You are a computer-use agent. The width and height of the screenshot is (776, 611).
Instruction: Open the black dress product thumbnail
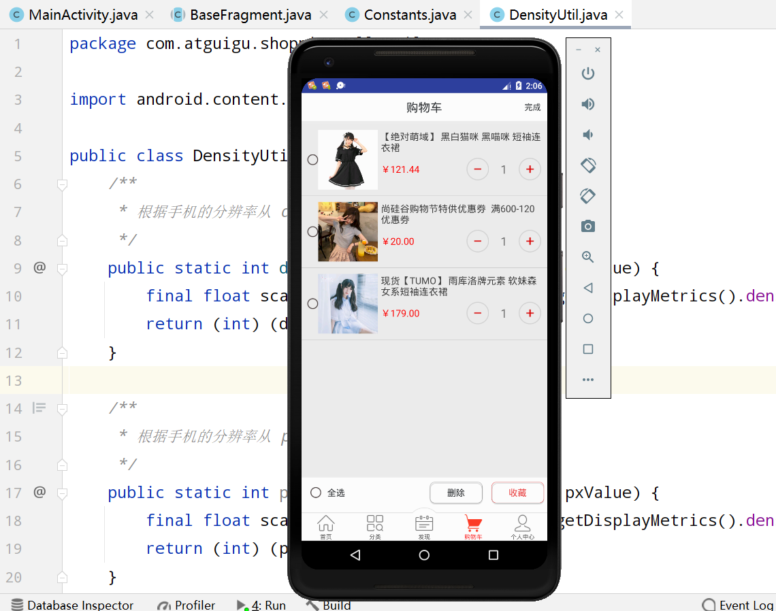point(347,160)
